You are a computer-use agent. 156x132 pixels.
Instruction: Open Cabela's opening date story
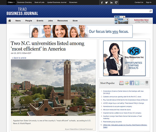tap(122, 97)
